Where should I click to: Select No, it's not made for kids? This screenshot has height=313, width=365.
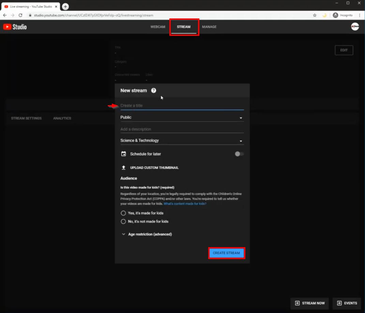pyautogui.click(x=123, y=222)
